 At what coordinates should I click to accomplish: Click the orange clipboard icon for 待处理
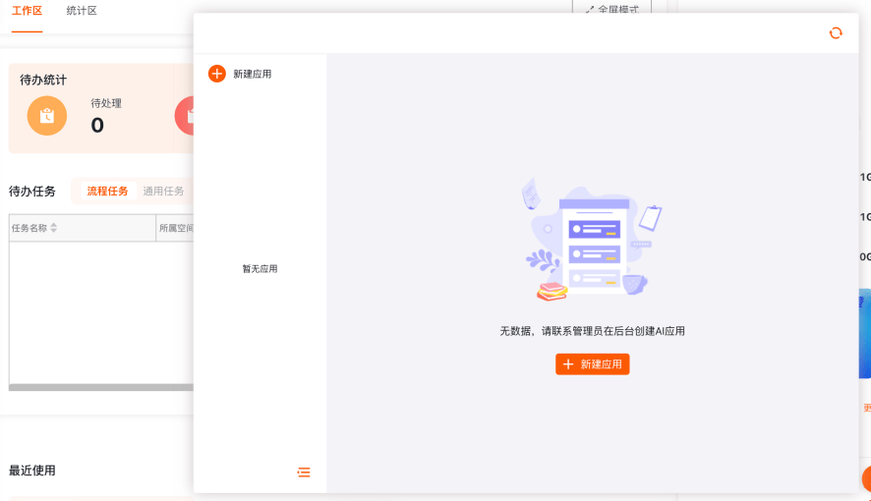pyautogui.click(x=47, y=115)
